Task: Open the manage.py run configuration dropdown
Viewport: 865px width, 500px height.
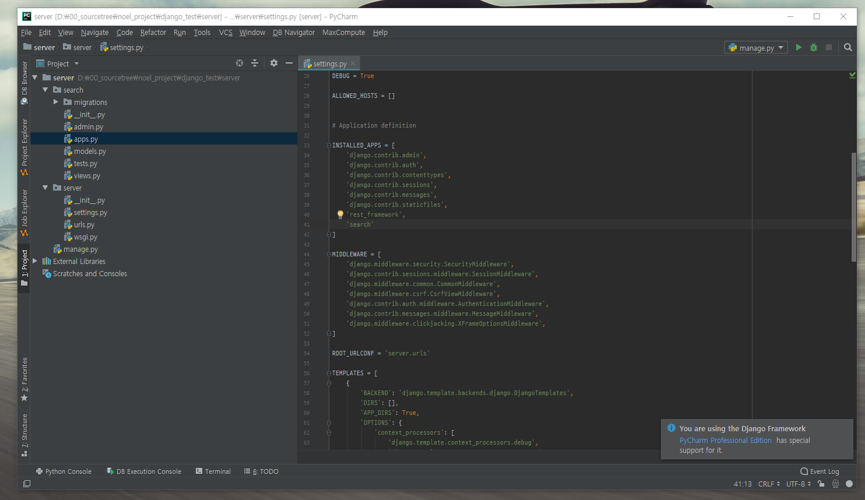Action: [756, 48]
